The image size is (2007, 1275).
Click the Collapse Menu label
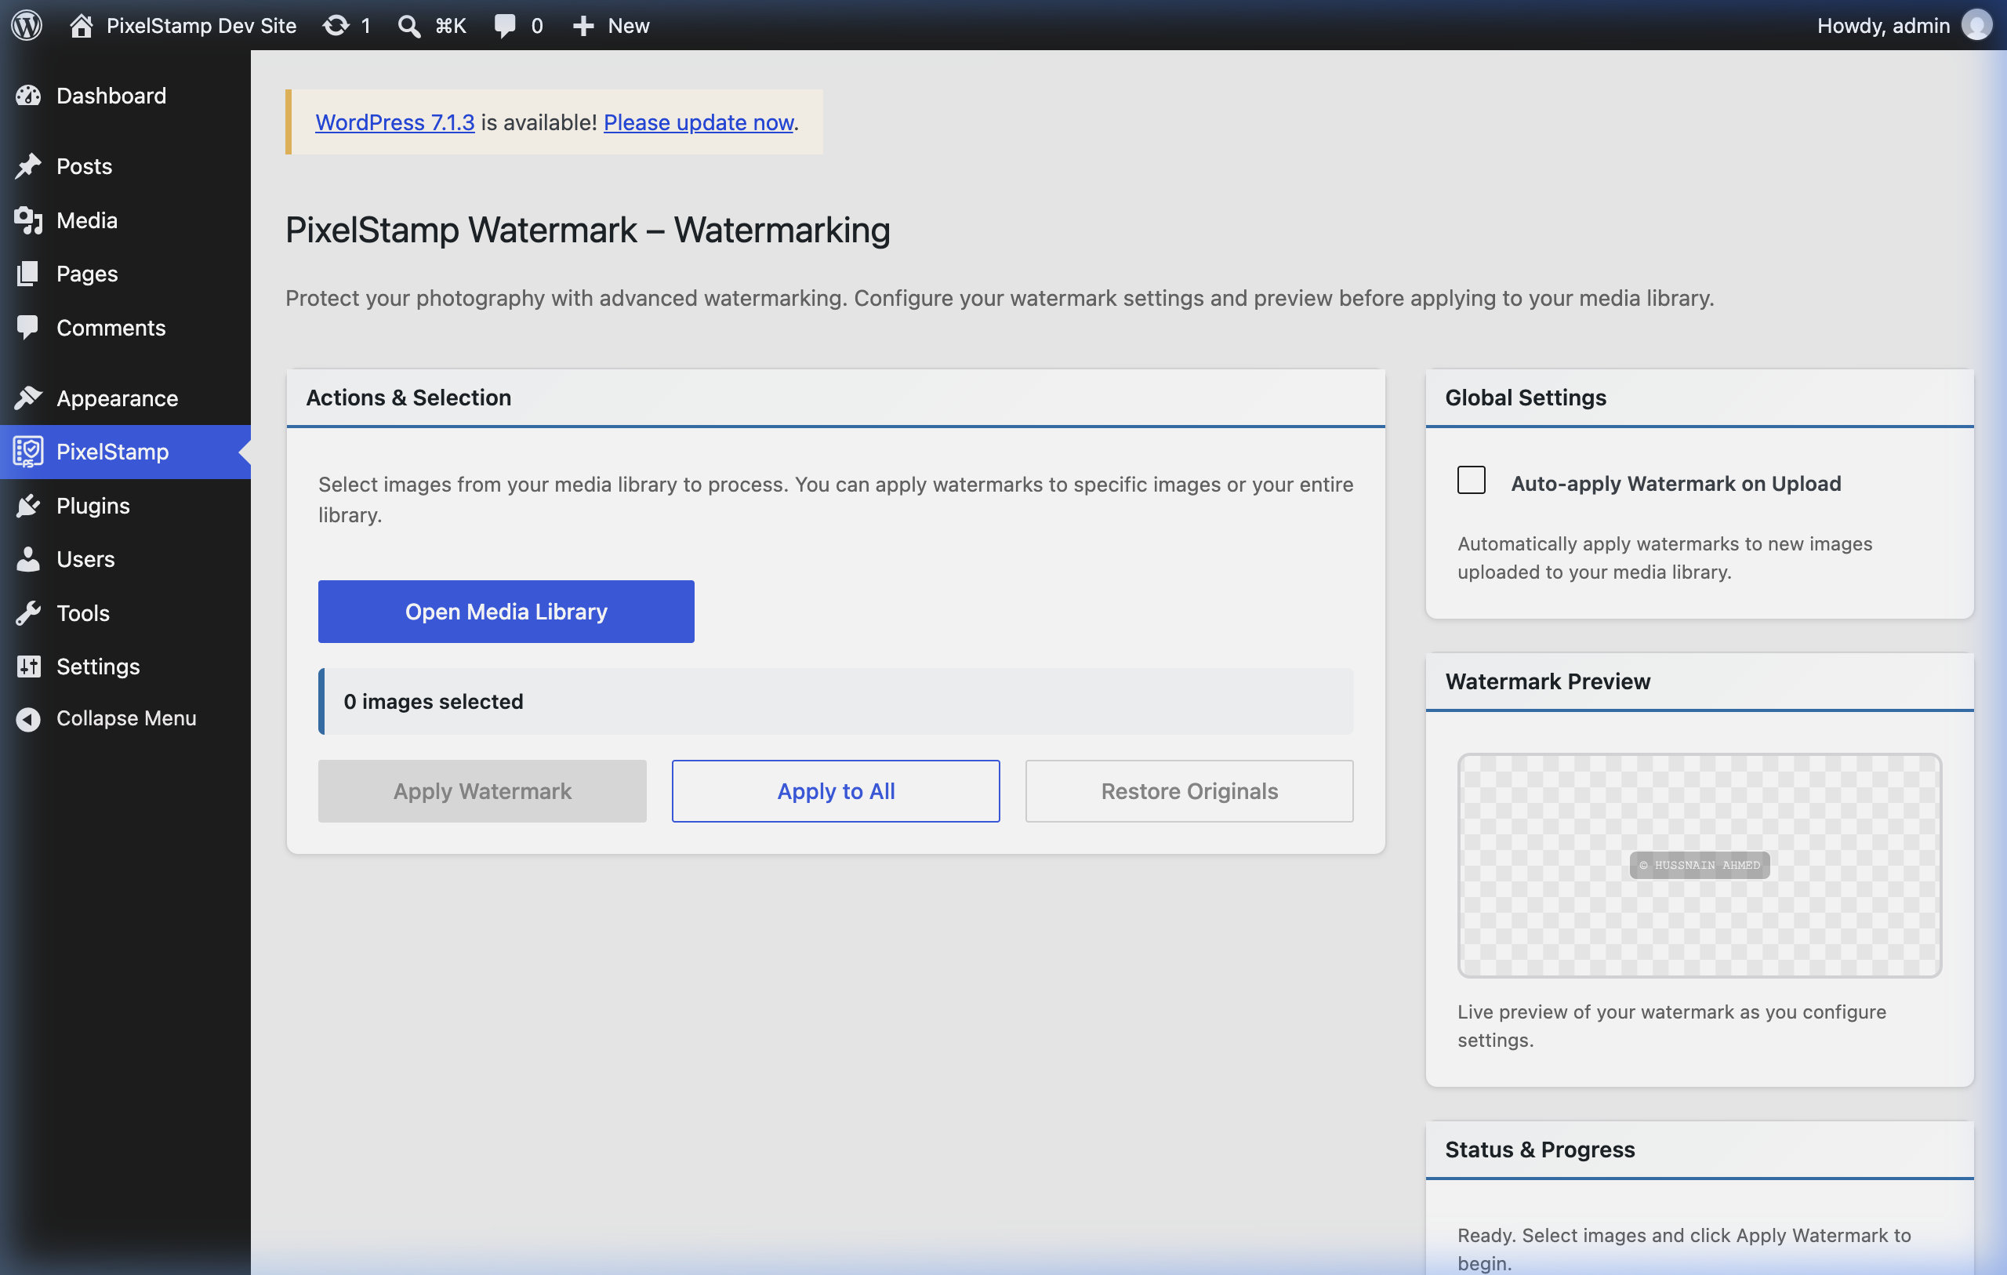[x=127, y=718]
